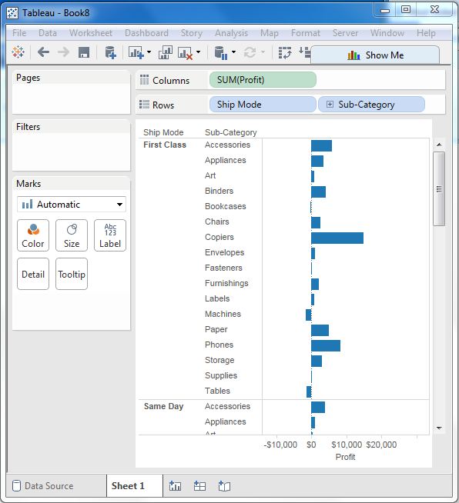This screenshot has height=503, width=459.
Task: Click the Color marks card button
Action: click(33, 235)
